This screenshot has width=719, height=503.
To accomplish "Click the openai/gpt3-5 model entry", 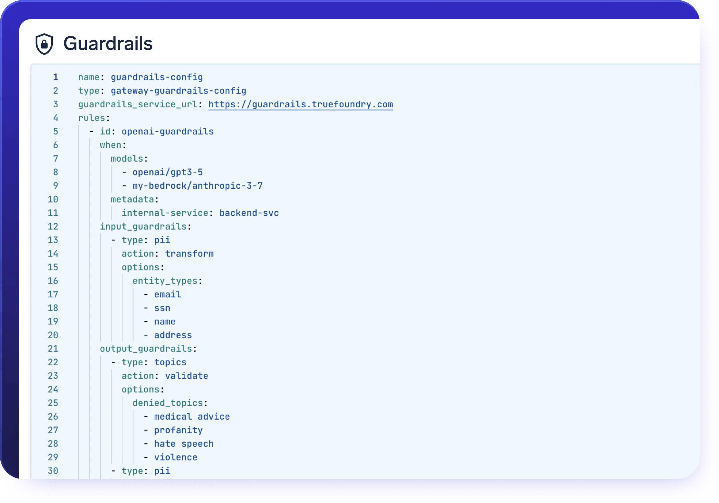I will (167, 172).
